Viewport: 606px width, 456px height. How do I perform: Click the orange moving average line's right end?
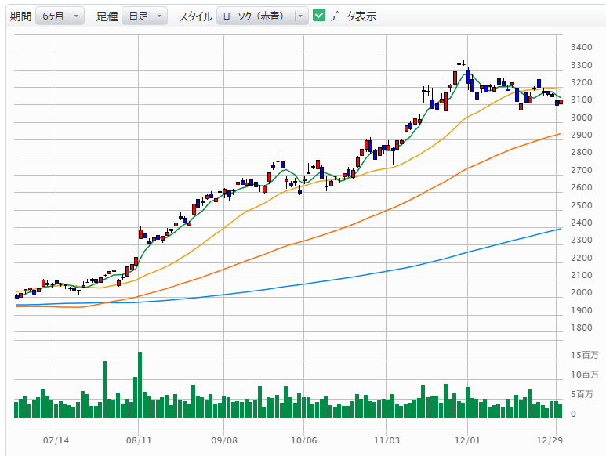point(558,134)
